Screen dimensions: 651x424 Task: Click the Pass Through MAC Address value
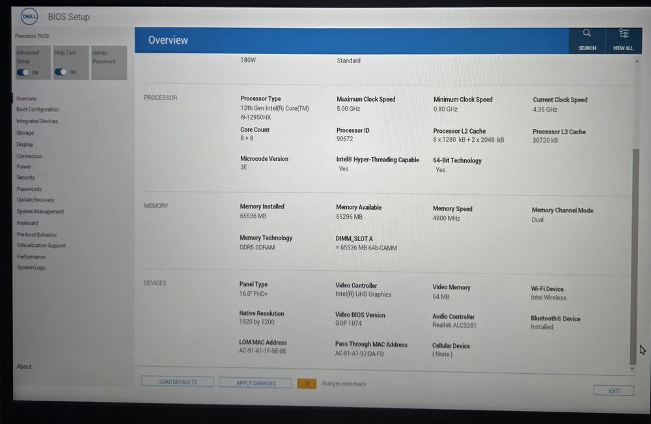[359, 354]
